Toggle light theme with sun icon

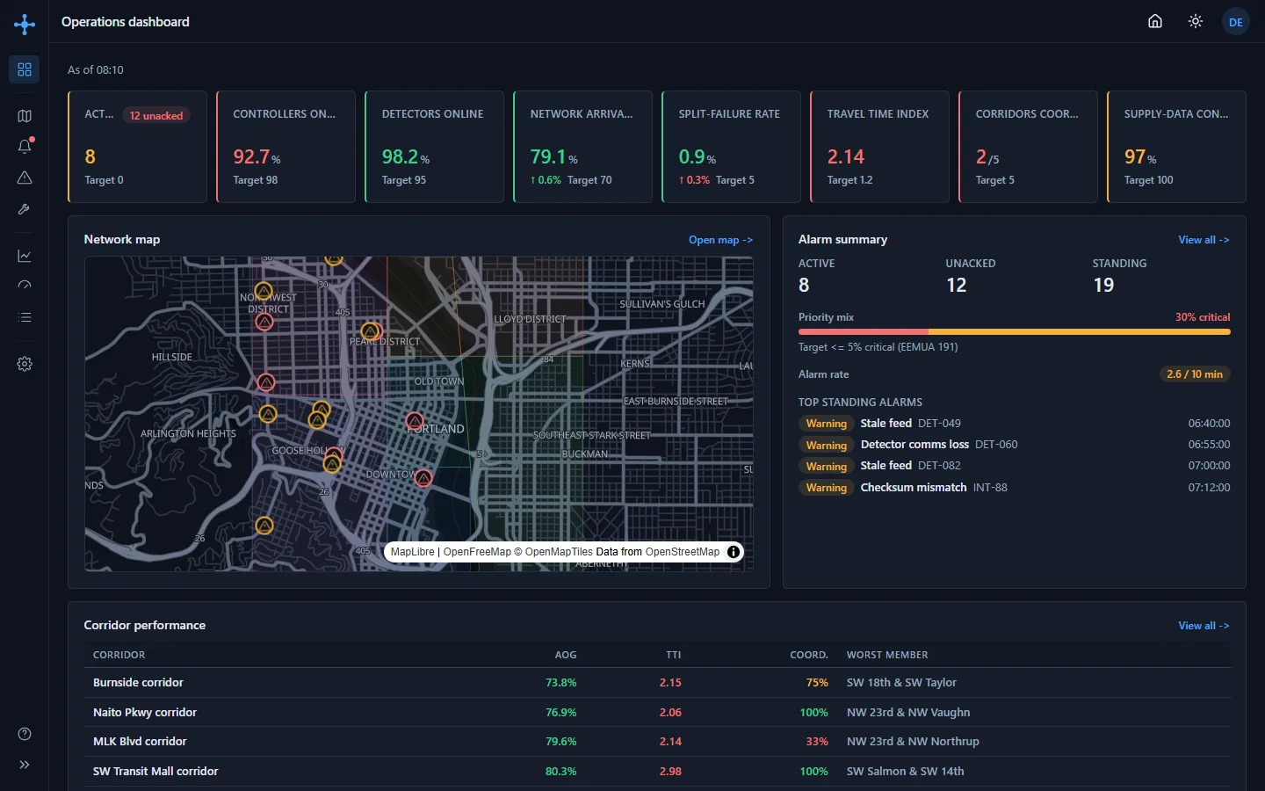tap(1196, 21)
